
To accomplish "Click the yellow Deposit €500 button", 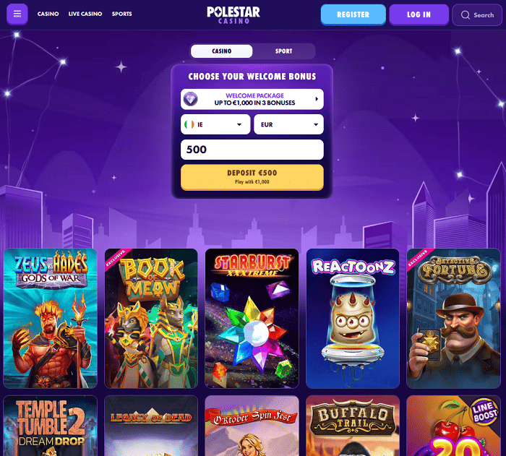I will click(x=252, y=177).
